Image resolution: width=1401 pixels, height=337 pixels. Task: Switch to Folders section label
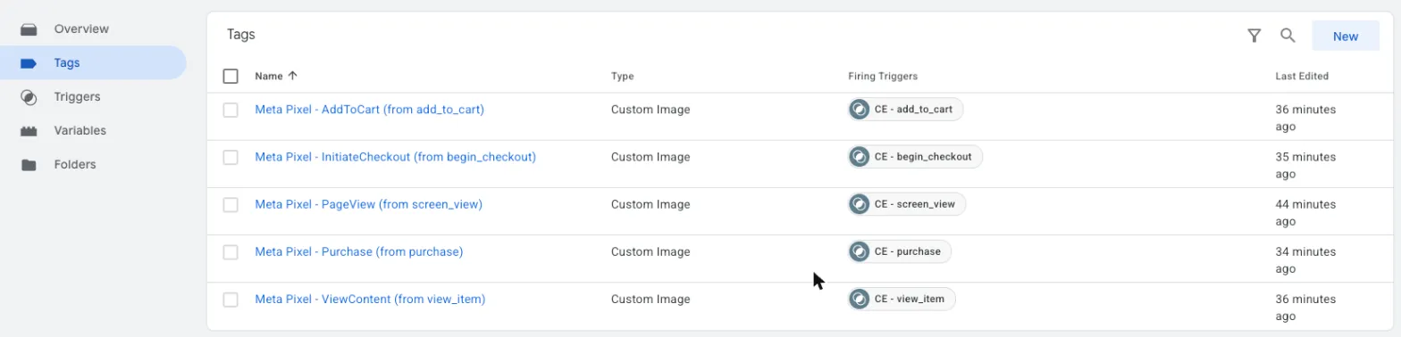75,165
